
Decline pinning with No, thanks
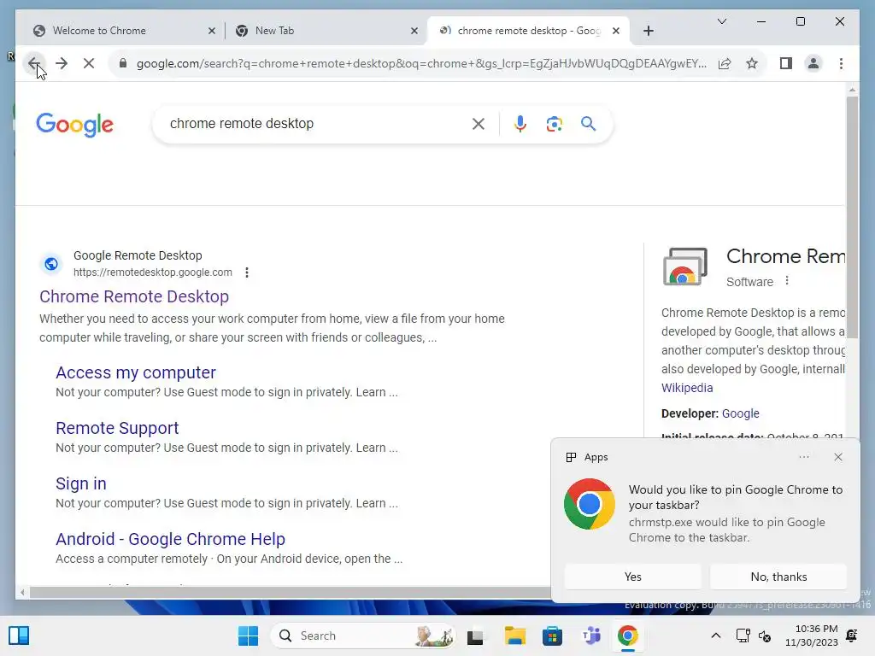click(778, 577)
